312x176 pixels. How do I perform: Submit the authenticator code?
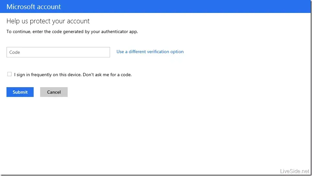point(20,92)
